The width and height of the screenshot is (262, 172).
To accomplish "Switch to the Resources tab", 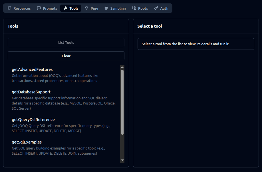I will (x=19, y=8).
